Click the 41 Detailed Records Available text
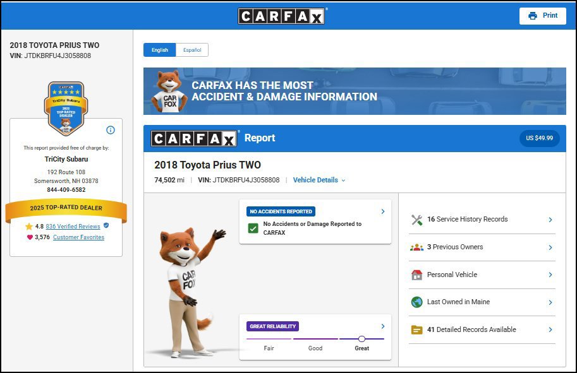The height and width of the screenshot is (373, 577). [x=471, y=329]
